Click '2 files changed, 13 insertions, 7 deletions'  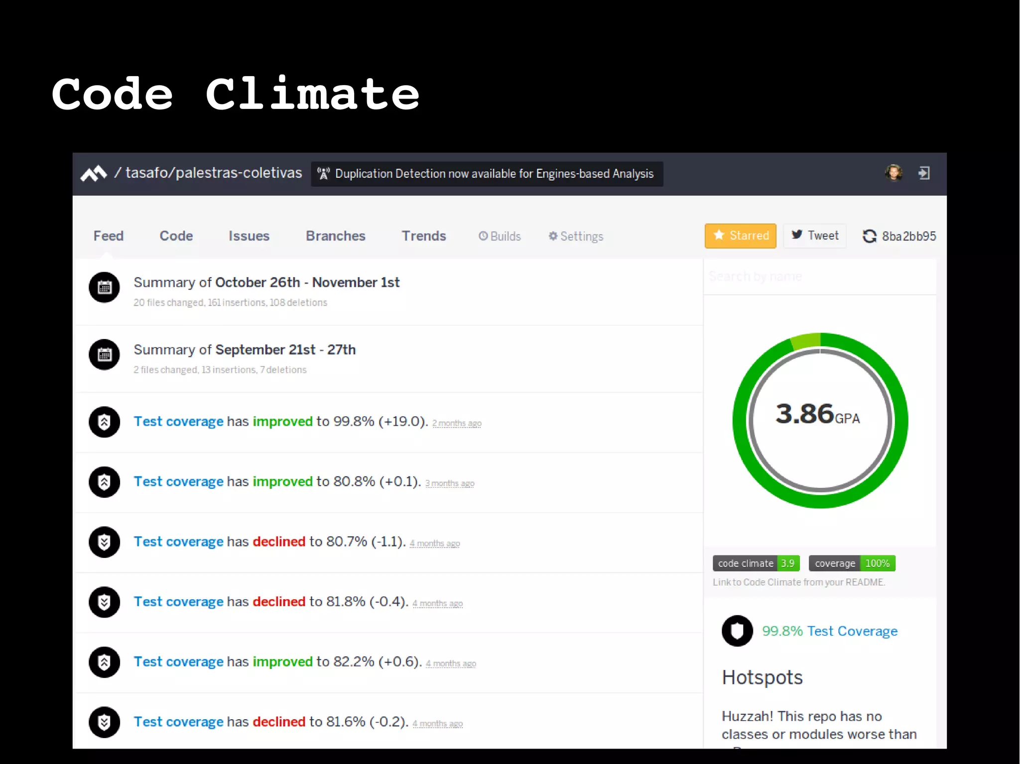point(220,370)
